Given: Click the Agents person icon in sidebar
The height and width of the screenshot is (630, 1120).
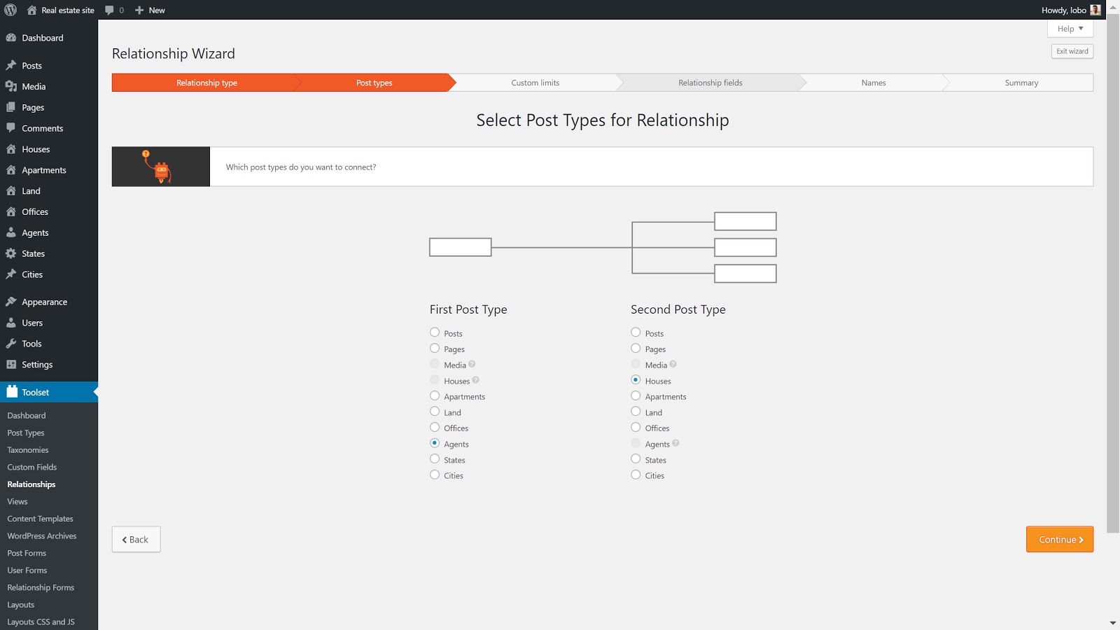Looking at the screenshot, I should click(x=11, y=232).
